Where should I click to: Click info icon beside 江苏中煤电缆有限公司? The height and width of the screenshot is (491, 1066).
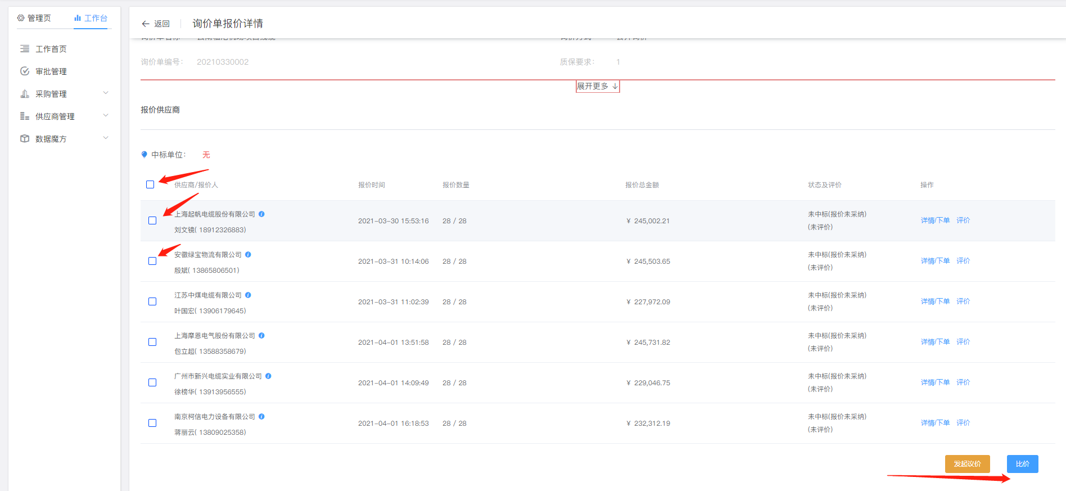point(248,295)
